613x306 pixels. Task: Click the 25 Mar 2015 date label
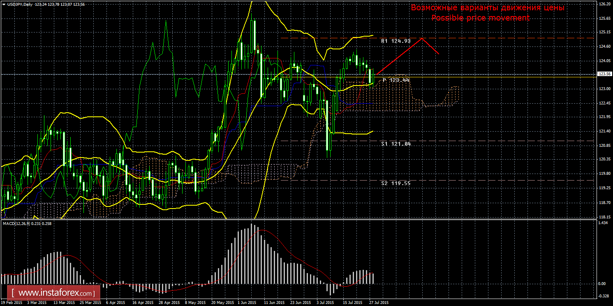pos(90,302)
